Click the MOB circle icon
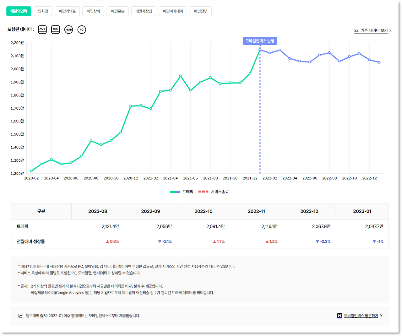 (x=68, y=30)
